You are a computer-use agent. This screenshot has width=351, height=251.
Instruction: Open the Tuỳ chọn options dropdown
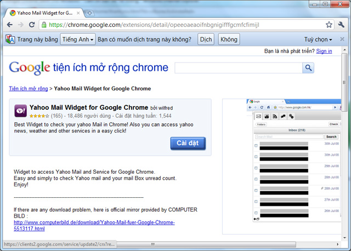tap(318, 39)
